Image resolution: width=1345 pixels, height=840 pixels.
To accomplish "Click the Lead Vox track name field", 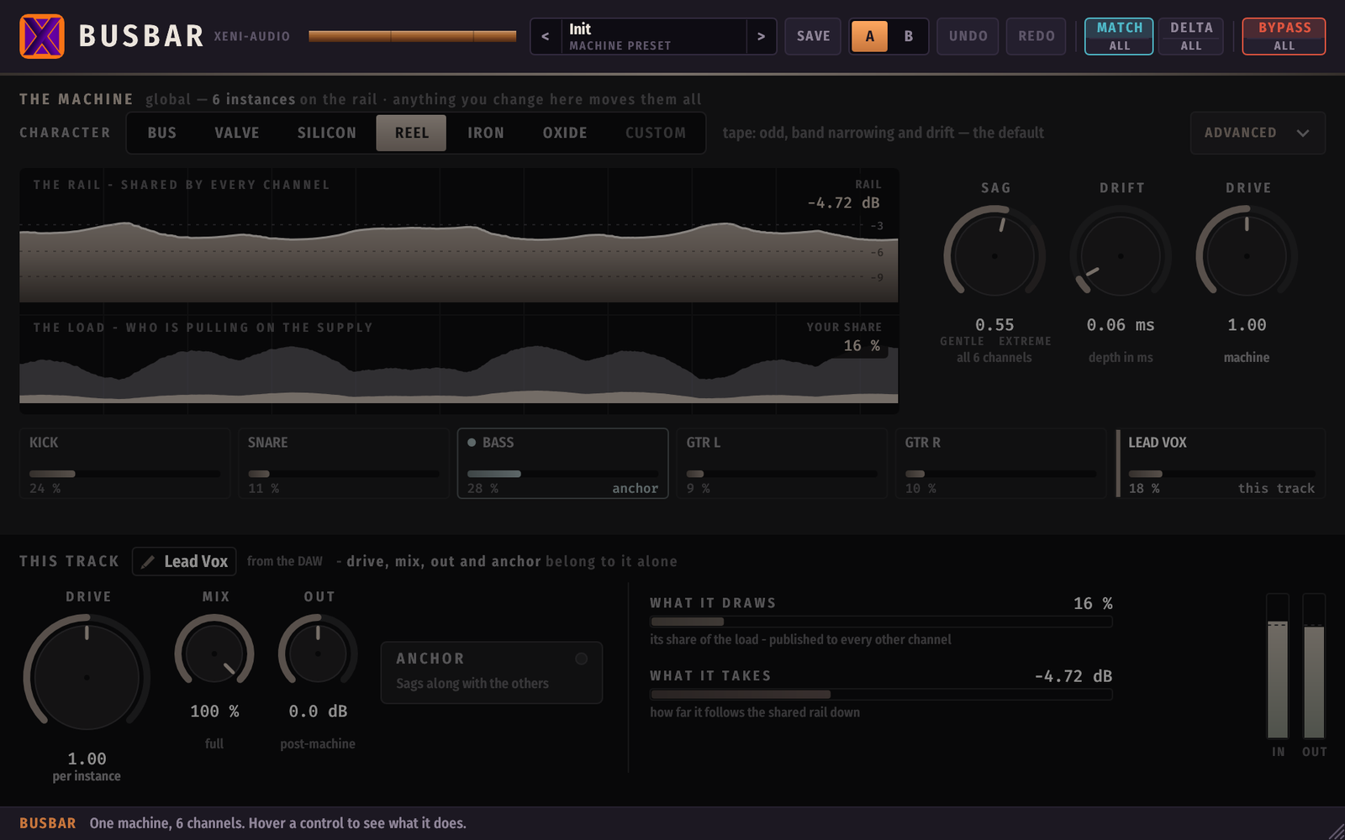I will (184, 562).
